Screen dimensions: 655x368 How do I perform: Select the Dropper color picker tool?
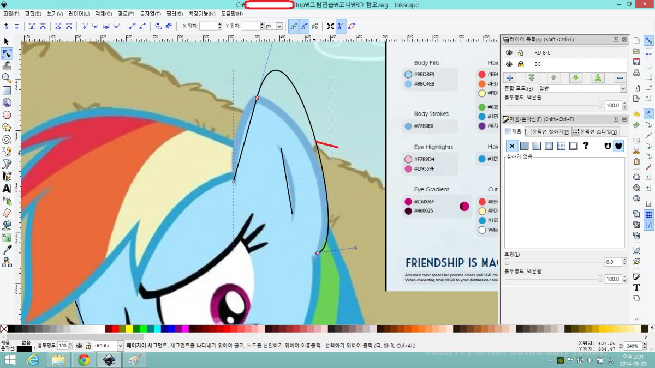coord(7,250)
